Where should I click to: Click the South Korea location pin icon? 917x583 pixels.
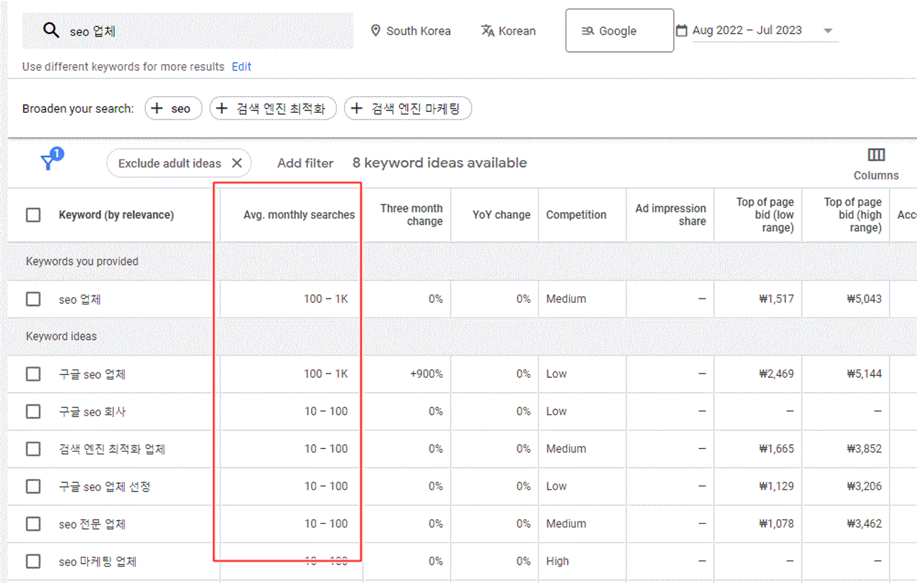tap(375, 30)
